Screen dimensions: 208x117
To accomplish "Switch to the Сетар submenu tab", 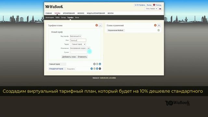I will 63,18.
